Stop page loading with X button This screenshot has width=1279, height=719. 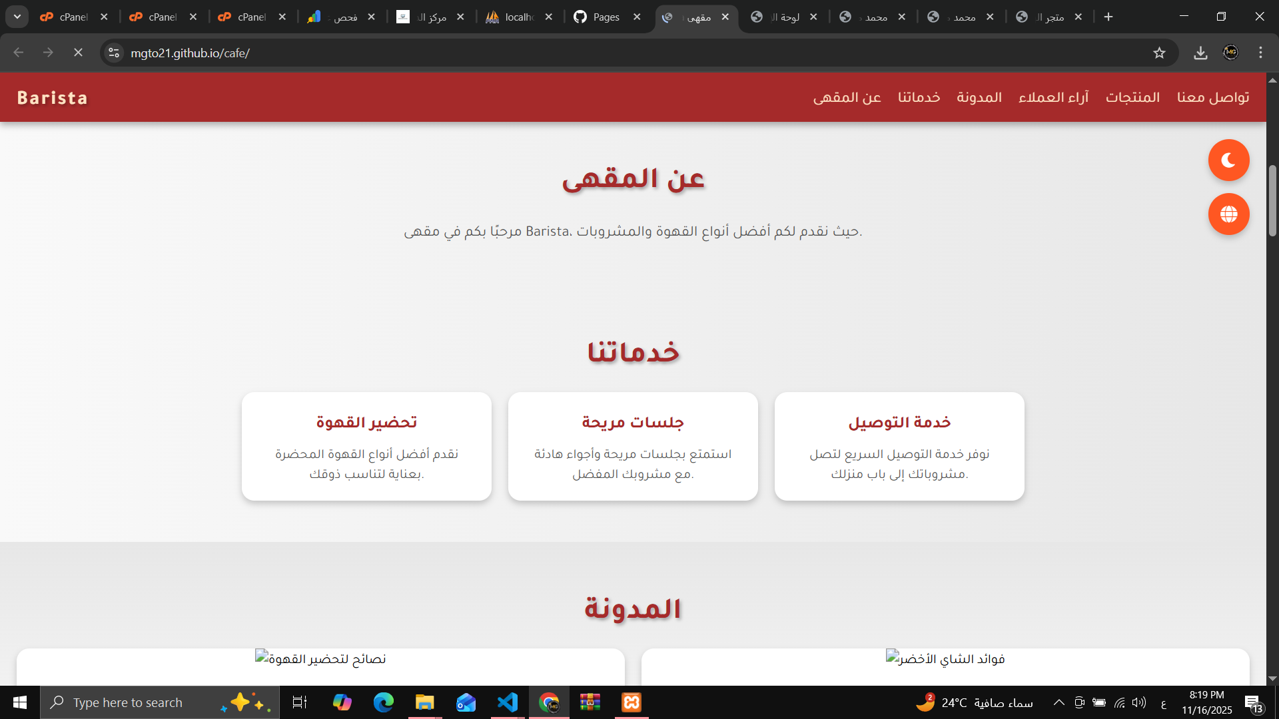tap(78, 53)
